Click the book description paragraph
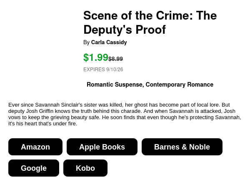Screen dimensions: 250x187 coord(125,114)
